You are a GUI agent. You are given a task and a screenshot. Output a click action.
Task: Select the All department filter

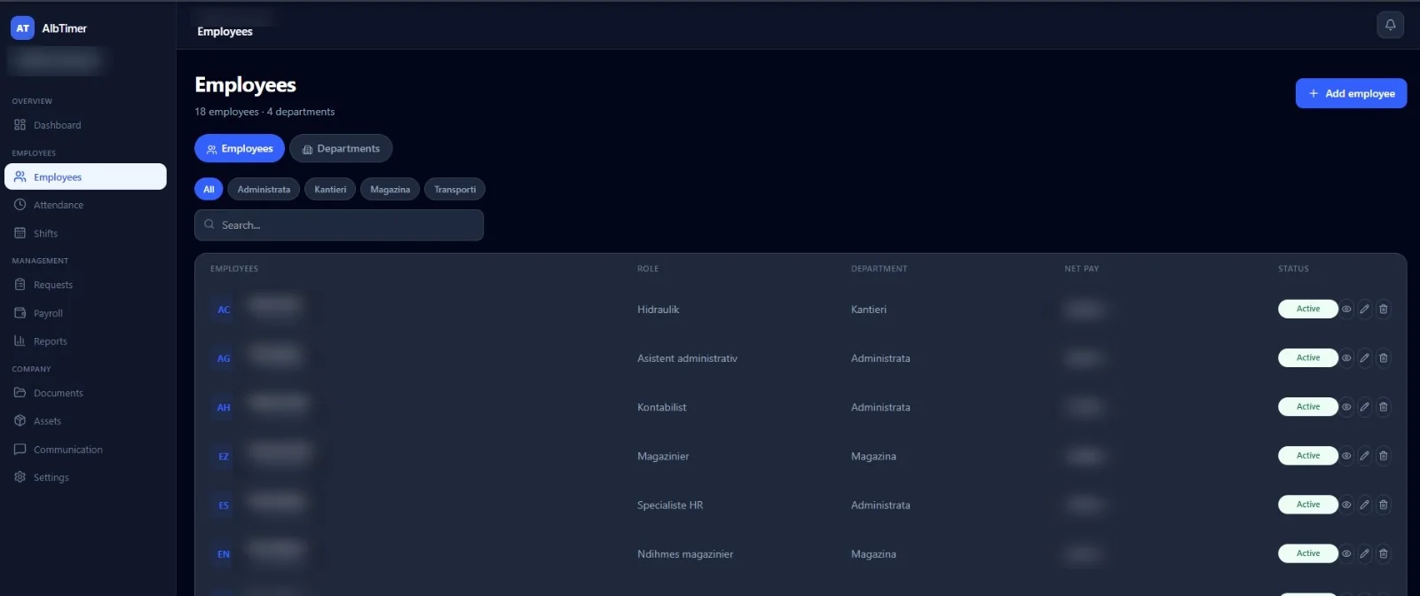209,189
